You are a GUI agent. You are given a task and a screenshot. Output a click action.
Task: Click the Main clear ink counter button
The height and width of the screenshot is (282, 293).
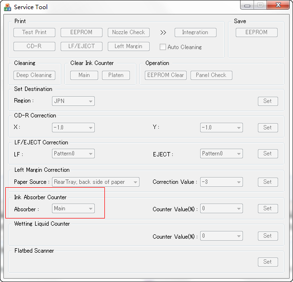[x=84, y=75]
